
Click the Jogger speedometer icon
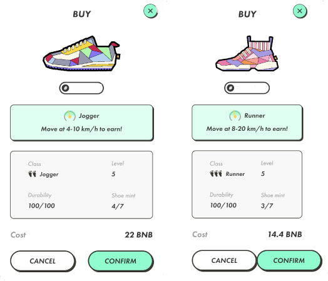coord(69,116)
